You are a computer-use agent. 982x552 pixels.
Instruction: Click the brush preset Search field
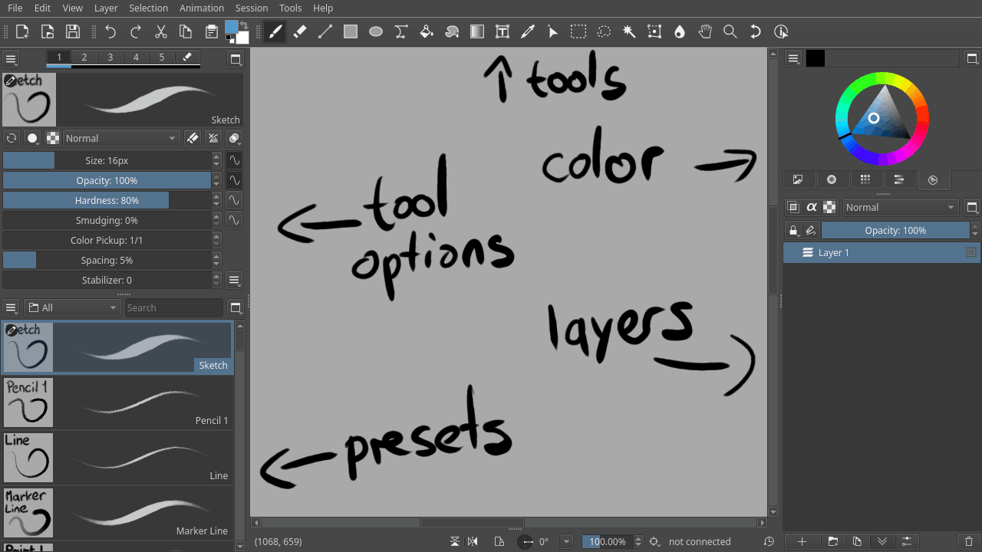174,307
